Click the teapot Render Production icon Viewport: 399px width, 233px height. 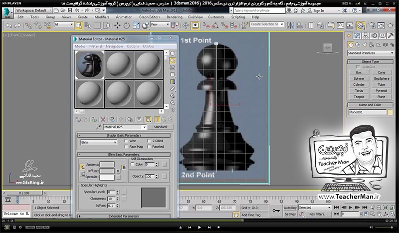(391, 25)
